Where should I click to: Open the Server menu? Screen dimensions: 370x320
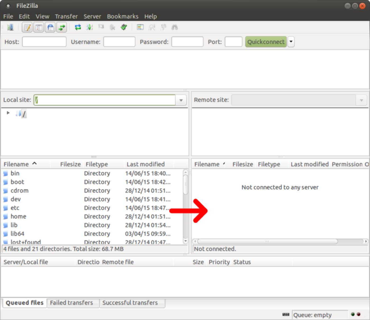click(x=92, y=16)
